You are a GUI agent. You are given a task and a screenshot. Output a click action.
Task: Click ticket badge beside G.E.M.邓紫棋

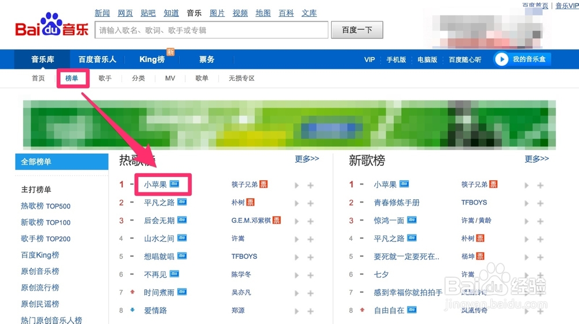tap(277, 220)
